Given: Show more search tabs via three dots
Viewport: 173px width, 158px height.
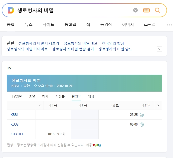Looking at the screenshot, I should coord(169,25).
